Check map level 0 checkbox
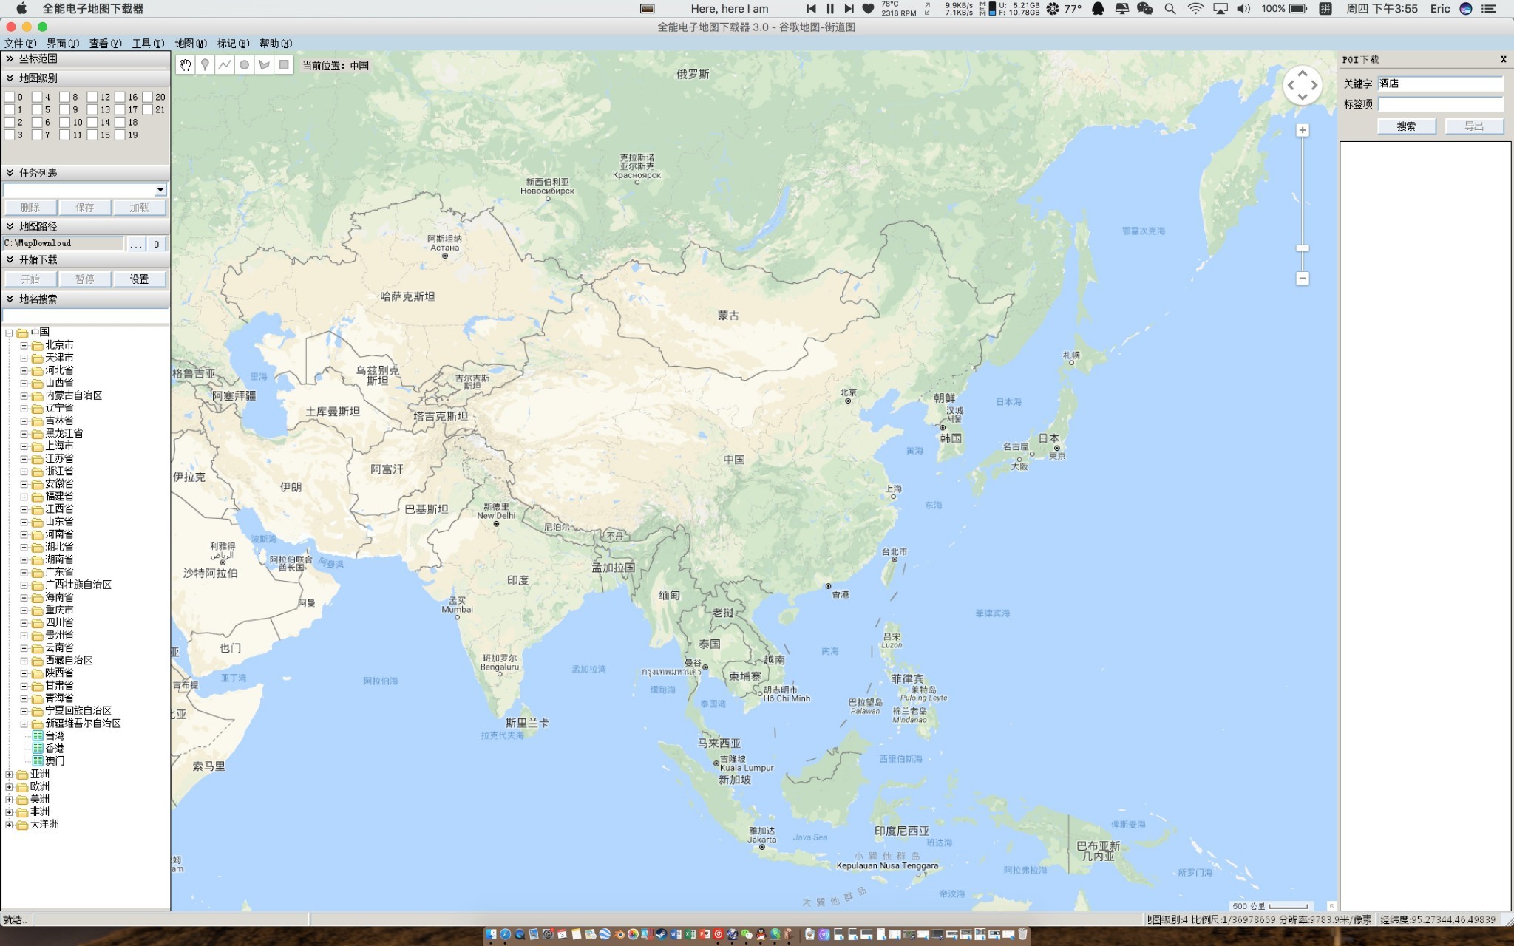 [x=10, y=97]
